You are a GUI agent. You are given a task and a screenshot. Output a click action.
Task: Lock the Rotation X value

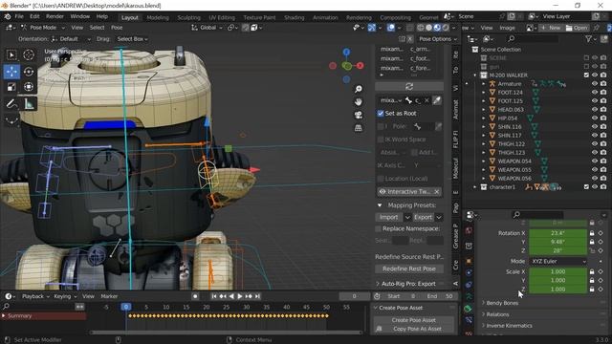point(592,233)
